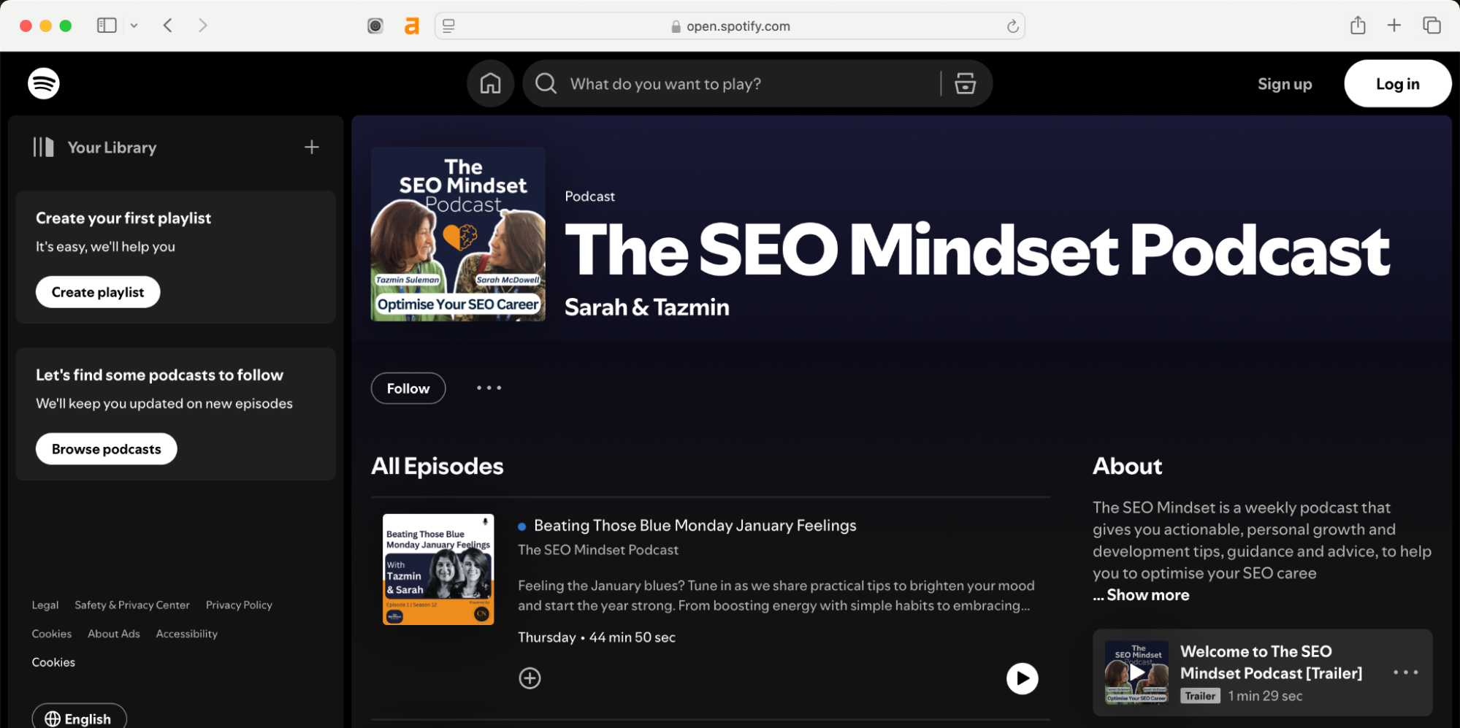The width and height of the screenshot is (1460, 728).
Task: Click the search magnifier icon
Action: tap(546, 83)
